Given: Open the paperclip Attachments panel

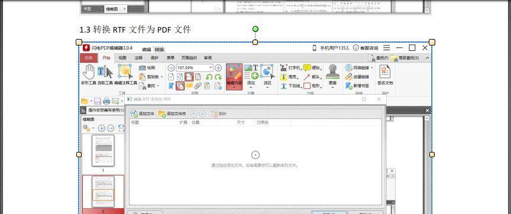Looking at the screenshot, I should 198,86.
